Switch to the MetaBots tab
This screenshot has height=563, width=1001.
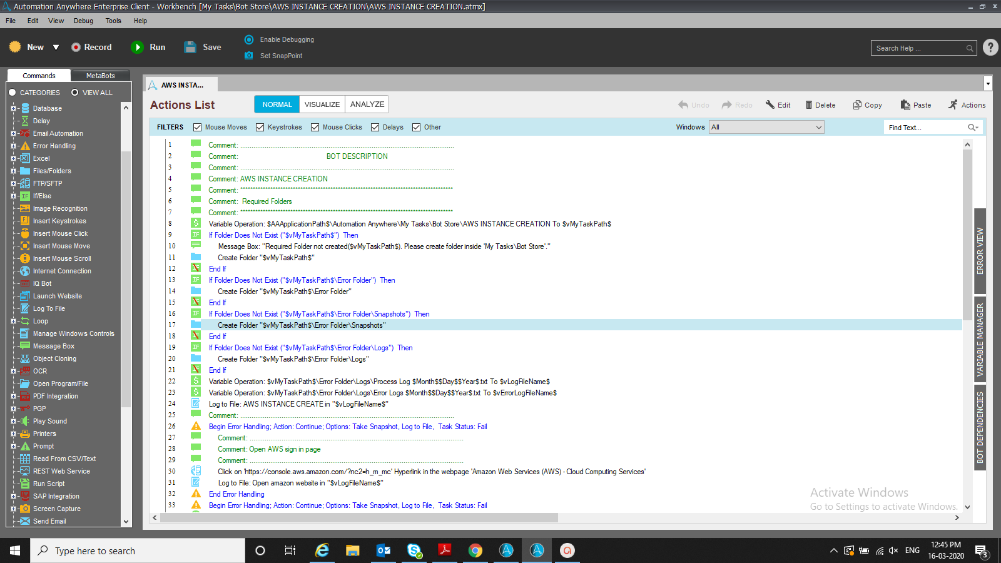[x=100, y=76]
